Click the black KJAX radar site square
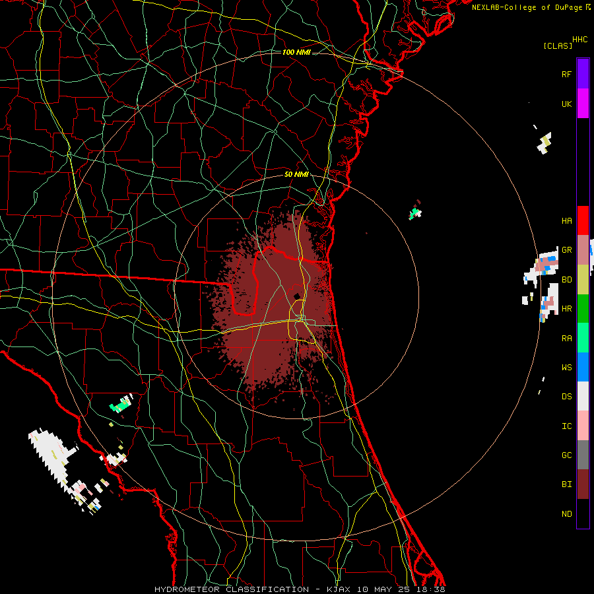 pos(297,296)
